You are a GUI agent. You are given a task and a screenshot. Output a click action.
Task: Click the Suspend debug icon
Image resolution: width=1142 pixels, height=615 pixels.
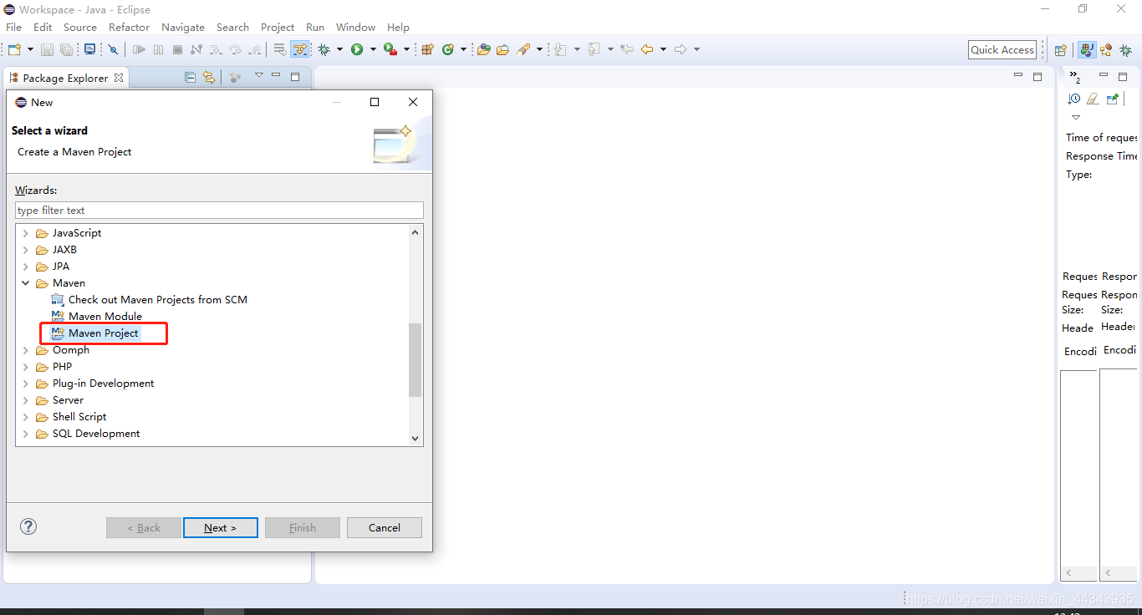tap(158, 50)
